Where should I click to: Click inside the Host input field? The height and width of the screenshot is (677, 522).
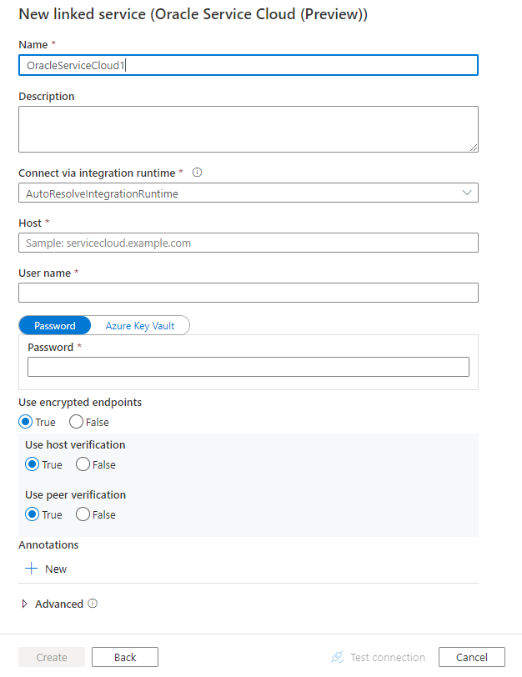click(x=248, y=242)
